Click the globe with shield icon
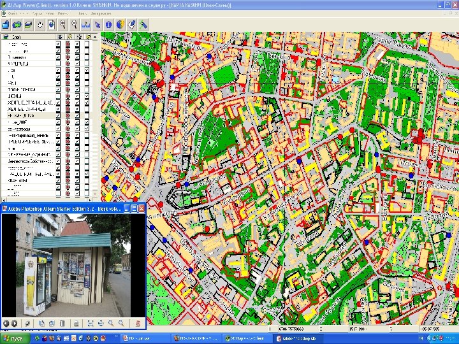The image size is (459, 344). click(120, 25)
